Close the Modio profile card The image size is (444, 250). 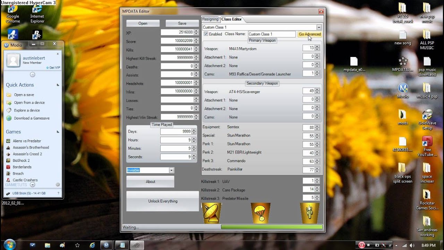click(x=58, y=54)
